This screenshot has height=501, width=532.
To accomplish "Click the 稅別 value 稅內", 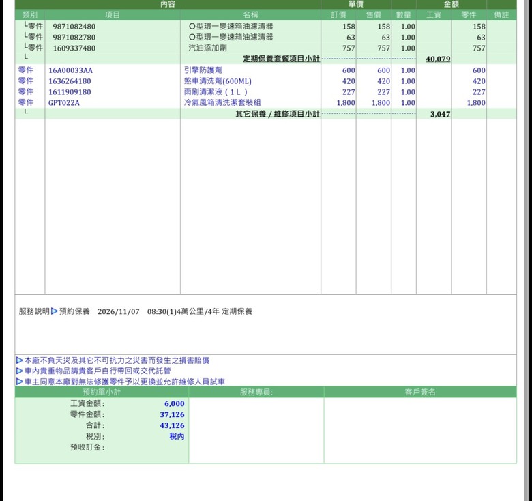I will point(177,437).
